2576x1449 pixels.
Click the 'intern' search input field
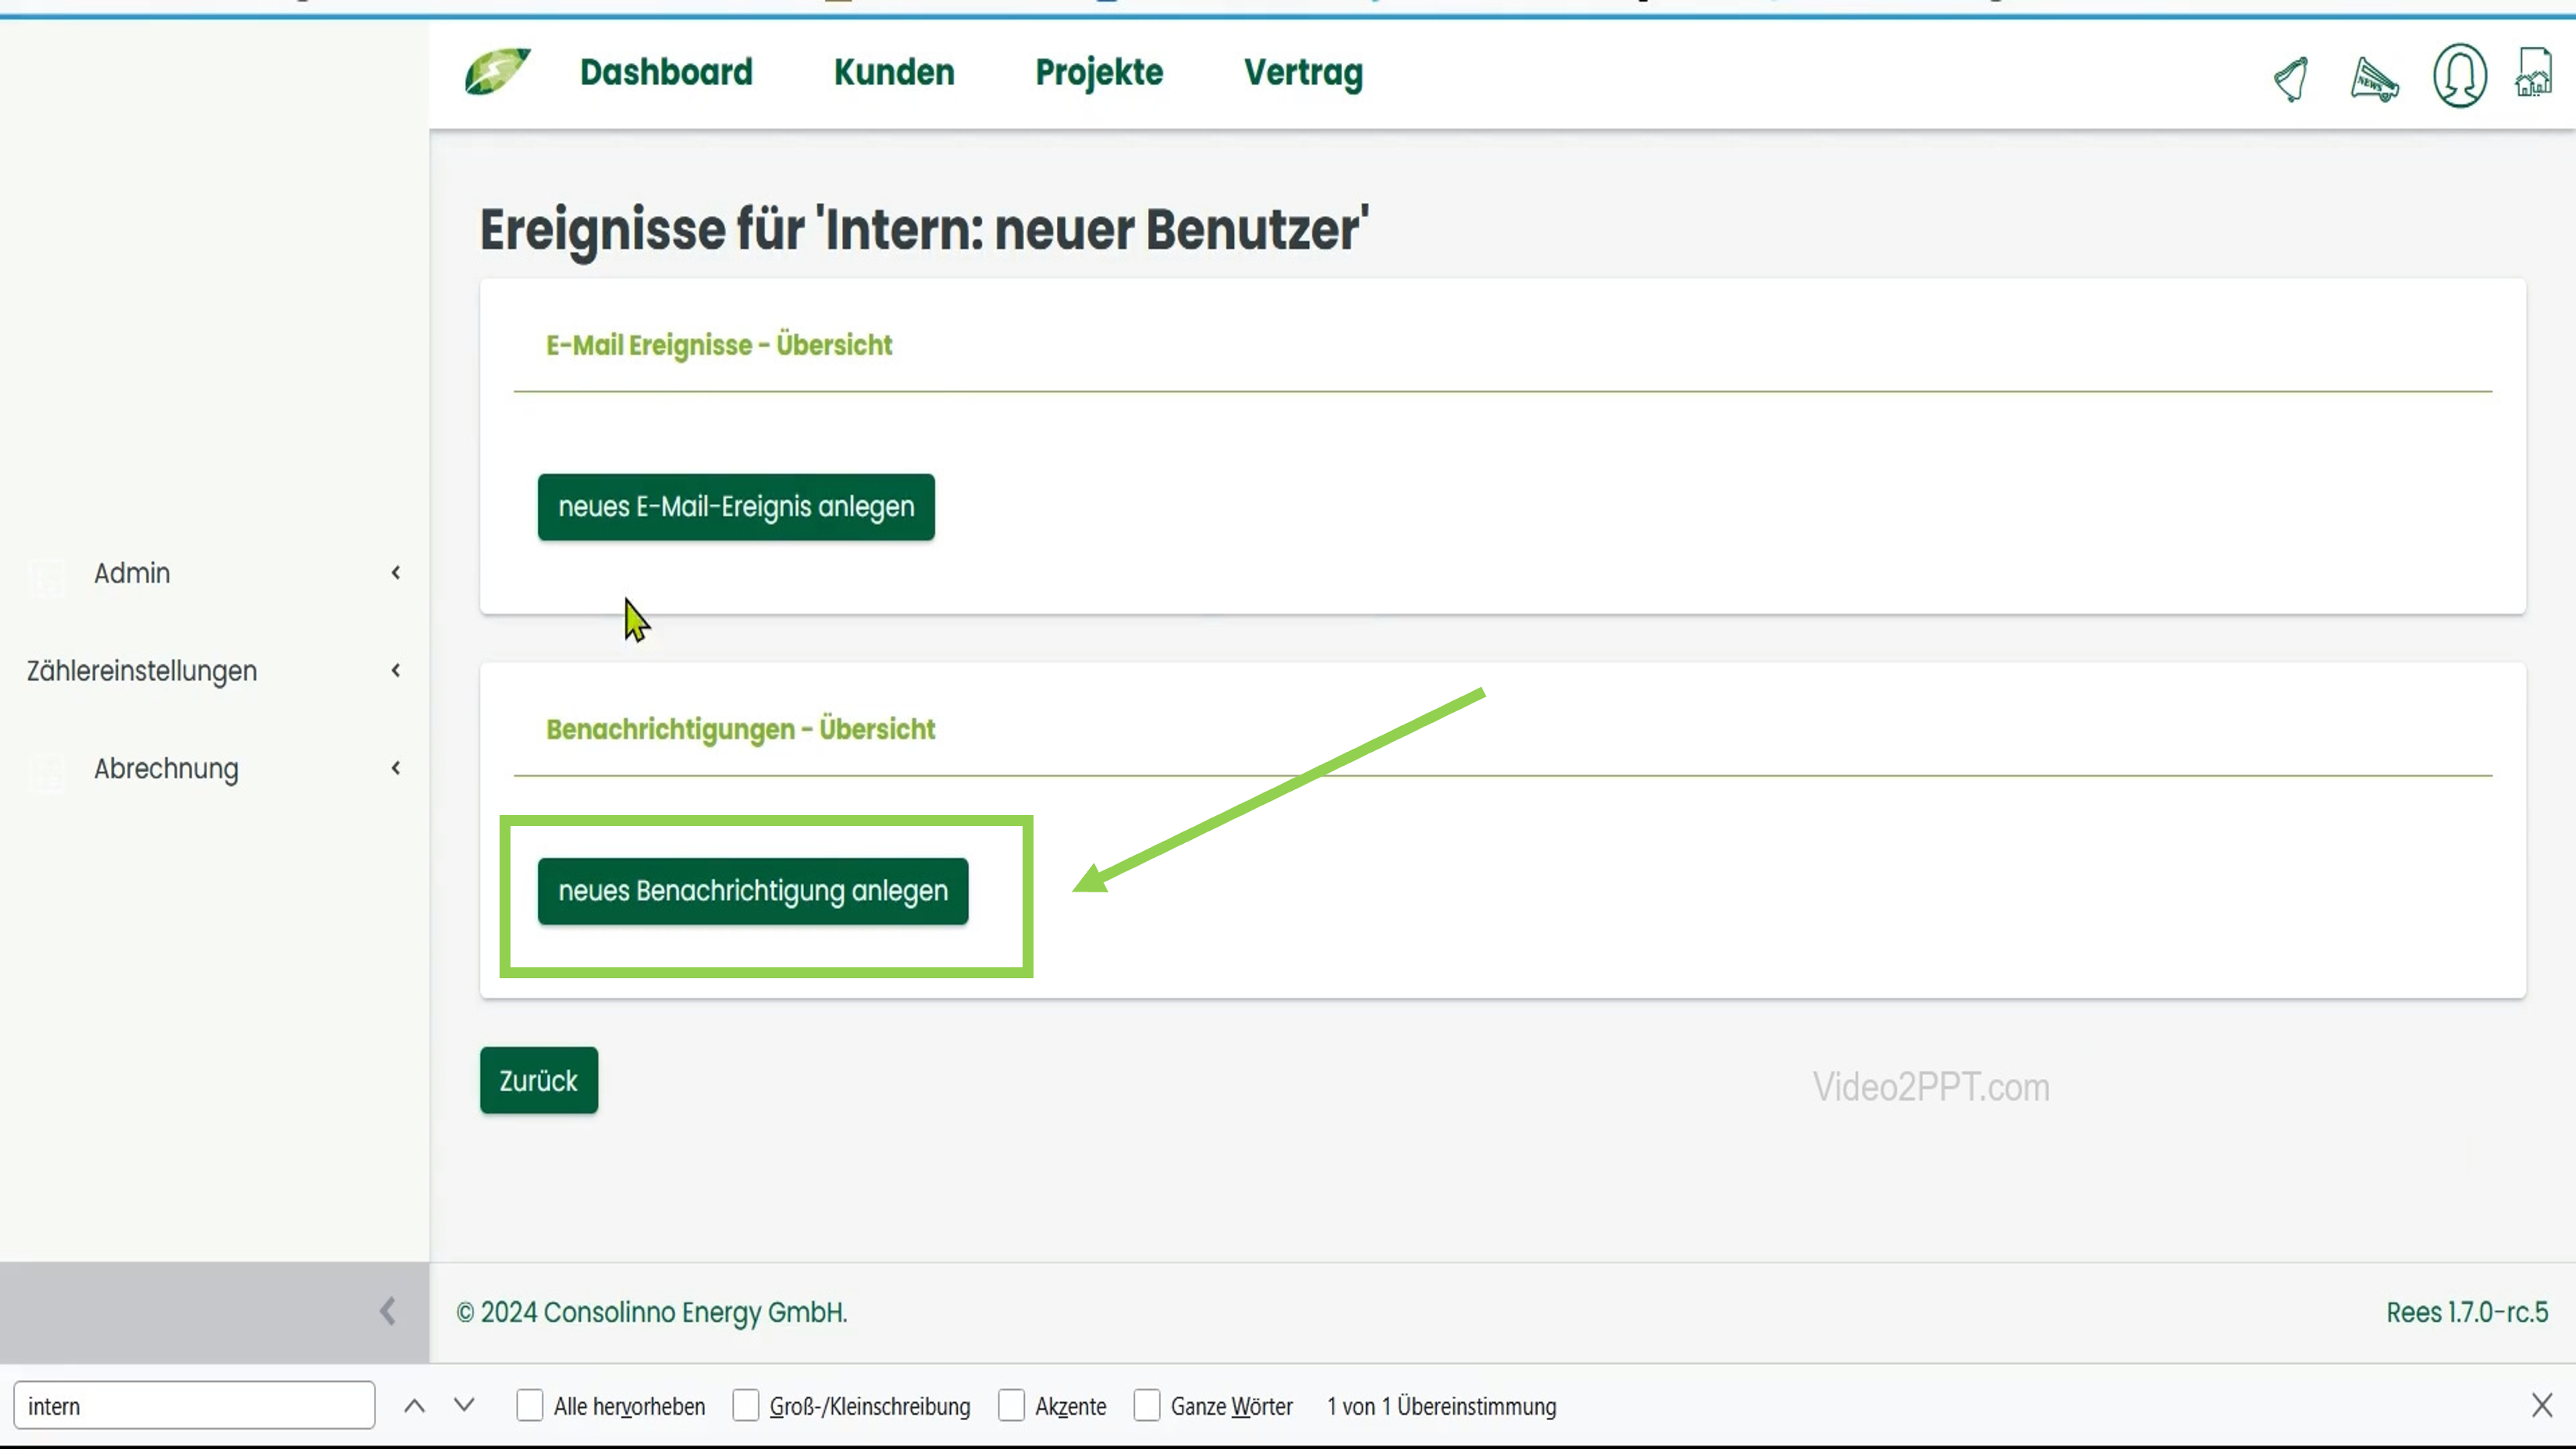[193, 1405]
